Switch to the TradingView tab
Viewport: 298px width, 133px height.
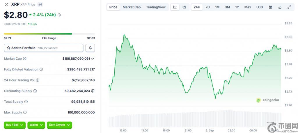pyautogui.click(x=156, y=7)
